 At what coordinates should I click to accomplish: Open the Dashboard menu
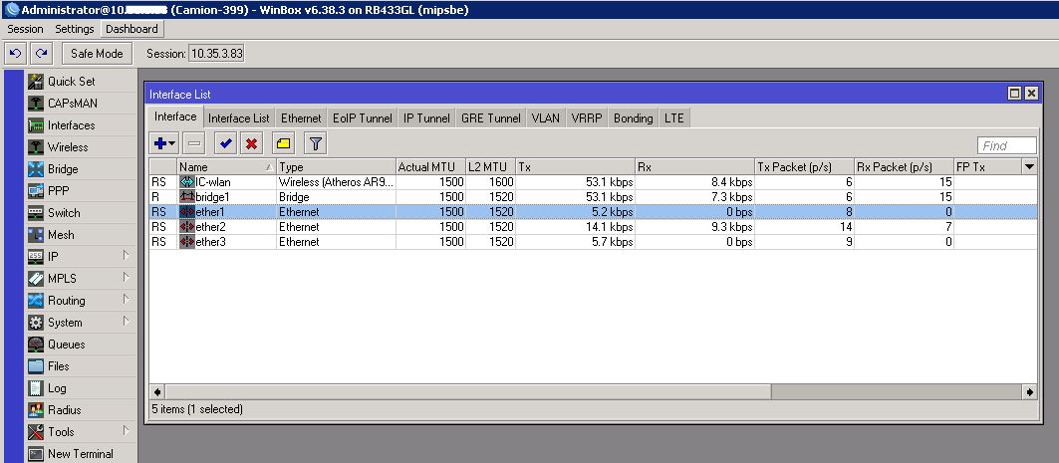pos(132,29)
